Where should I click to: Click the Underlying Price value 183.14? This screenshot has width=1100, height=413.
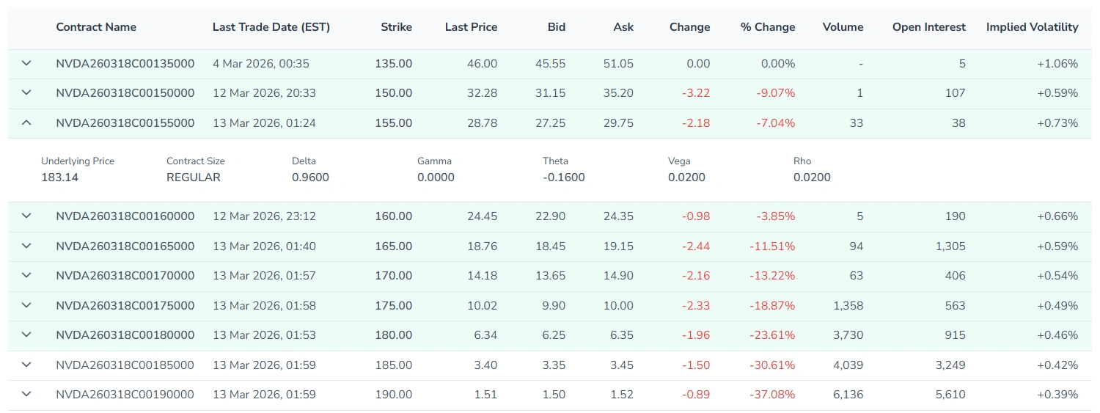coord(60,178)
